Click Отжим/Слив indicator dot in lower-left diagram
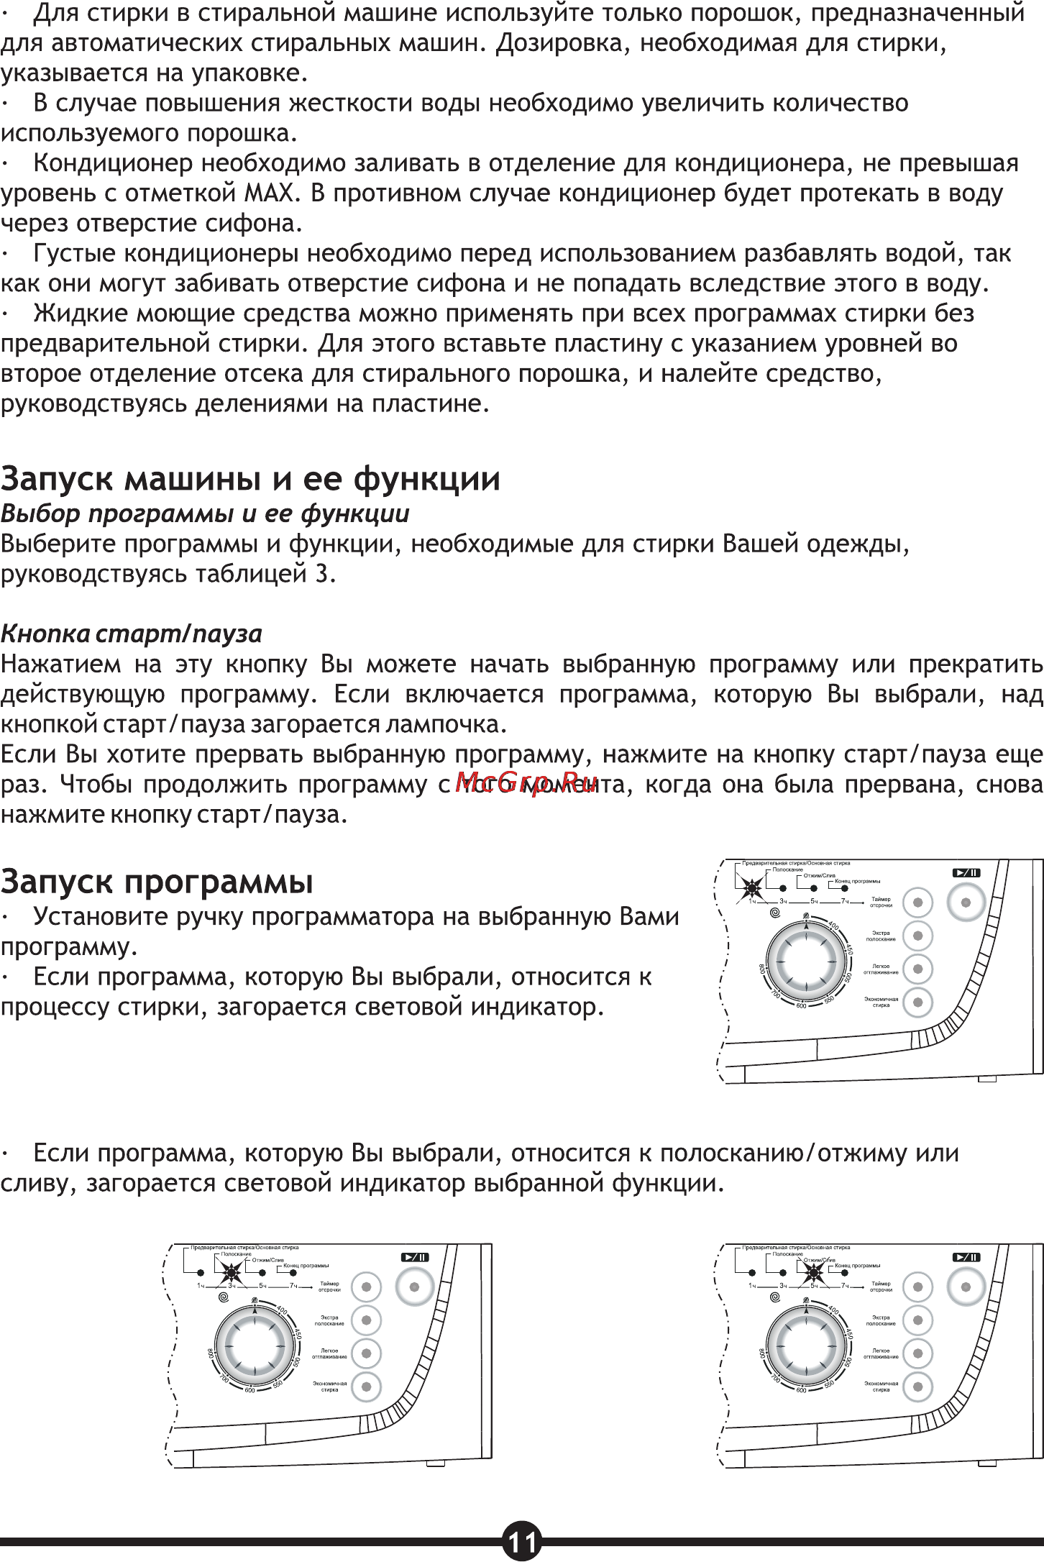This screenshot has height=1562, width=1044. [262, 1274]
